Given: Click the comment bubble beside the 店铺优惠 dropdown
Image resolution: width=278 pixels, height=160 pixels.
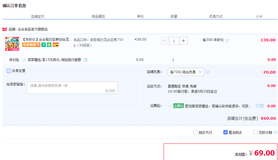Looking at the screenshot, I should click(207, 72).
